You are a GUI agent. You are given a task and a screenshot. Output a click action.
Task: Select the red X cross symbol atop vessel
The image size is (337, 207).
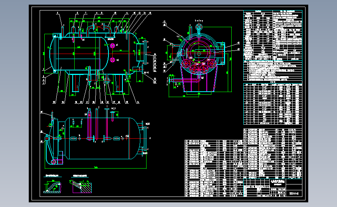coord(99,27)
